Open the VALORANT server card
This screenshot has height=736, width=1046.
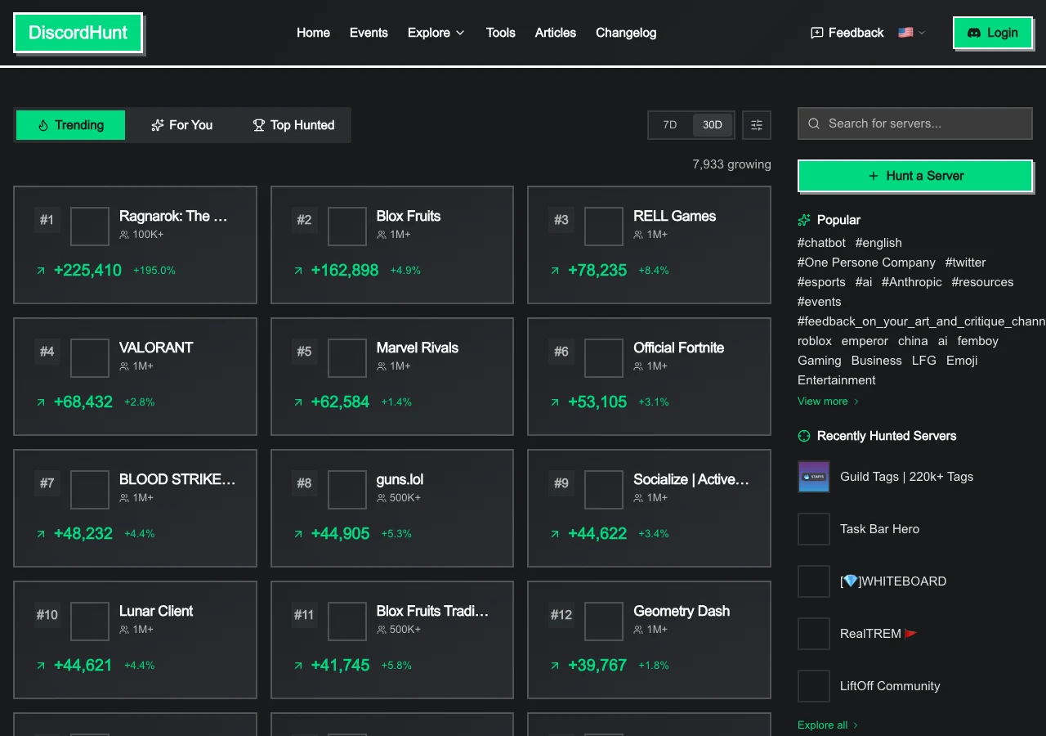[136, 377]
